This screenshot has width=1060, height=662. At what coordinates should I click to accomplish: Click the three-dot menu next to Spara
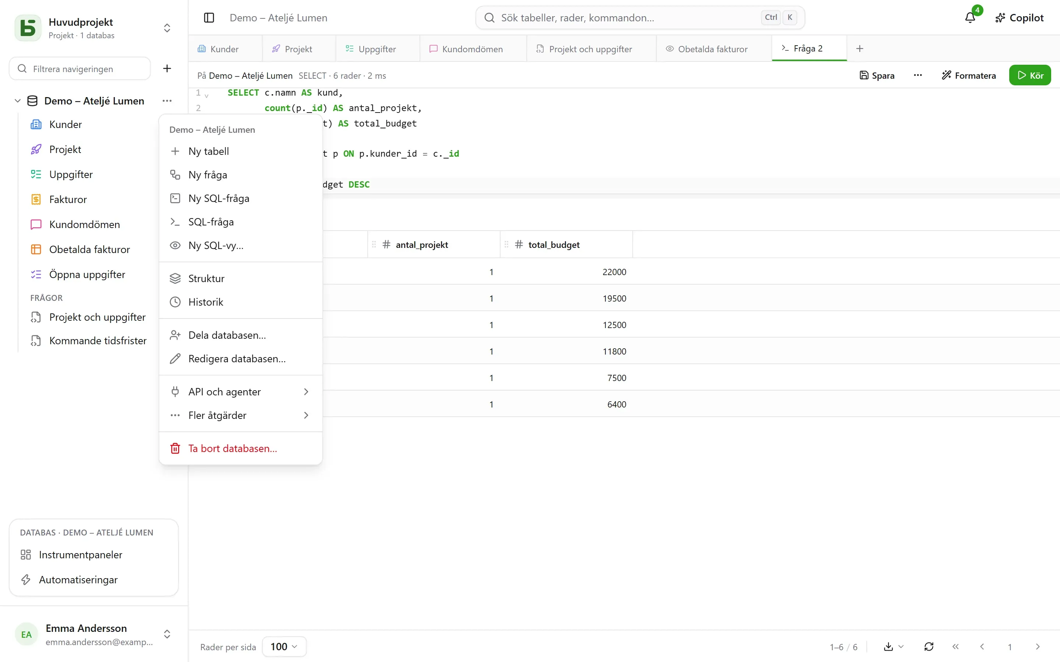[918, 75]
